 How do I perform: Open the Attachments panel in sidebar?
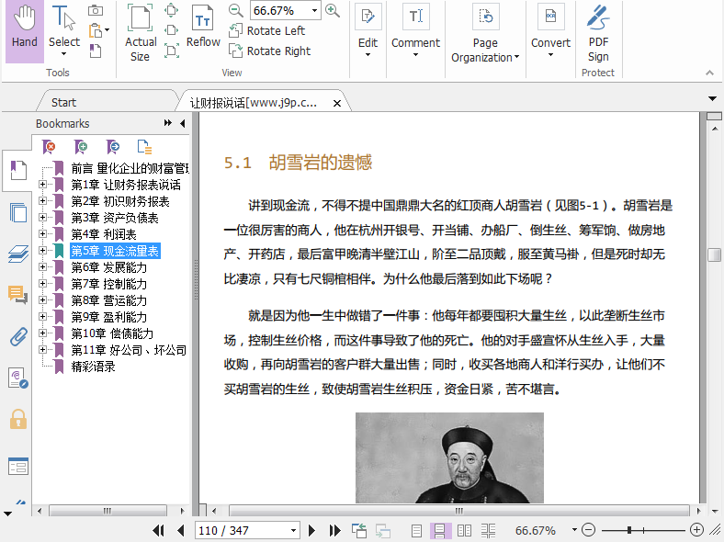coord(17,336)
